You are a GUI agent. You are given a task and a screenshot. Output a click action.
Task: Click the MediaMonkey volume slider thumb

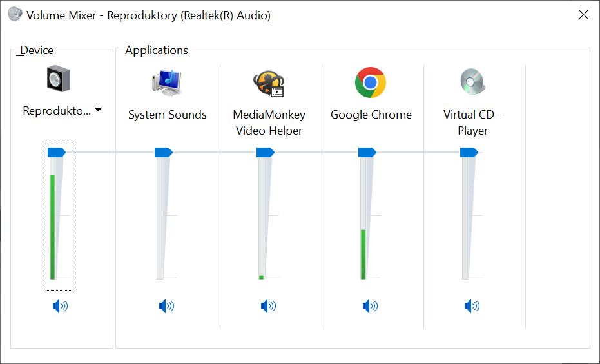point(265,152)
